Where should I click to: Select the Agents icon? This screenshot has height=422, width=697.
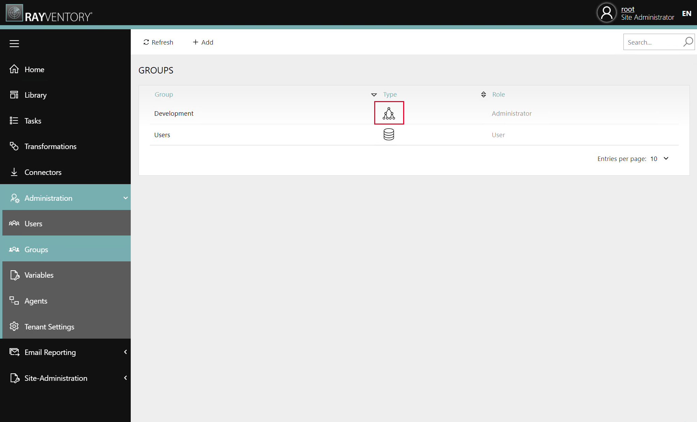pyautogui.click(x=14, y=301)
